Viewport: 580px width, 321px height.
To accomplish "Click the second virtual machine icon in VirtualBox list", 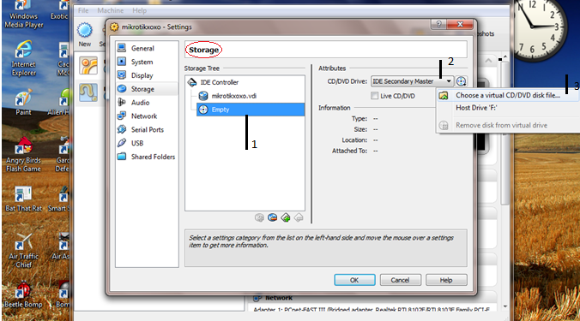I will tap(88, 93).
